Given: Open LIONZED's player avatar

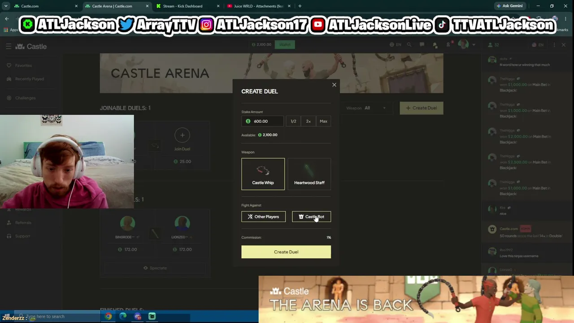Looking at the screenshot, I should coord(182,223).
